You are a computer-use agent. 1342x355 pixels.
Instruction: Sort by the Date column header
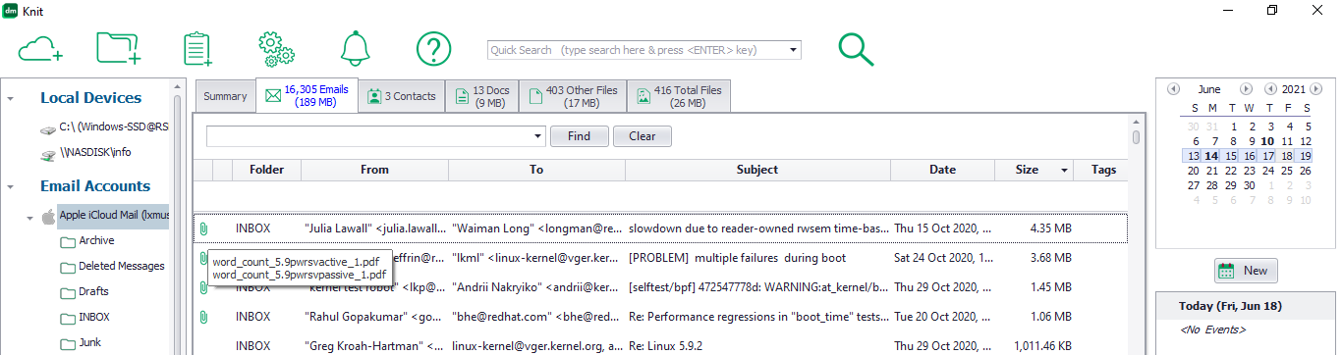pyautogui.click(x=942, y=170)
